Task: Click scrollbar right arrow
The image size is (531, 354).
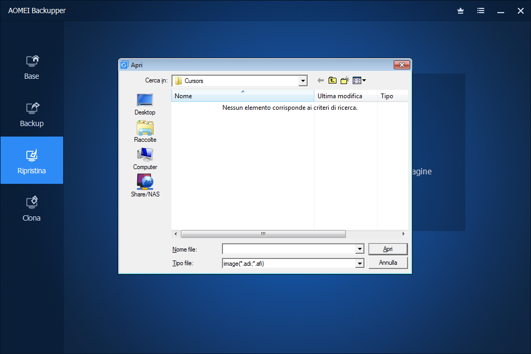Action: 403,234
